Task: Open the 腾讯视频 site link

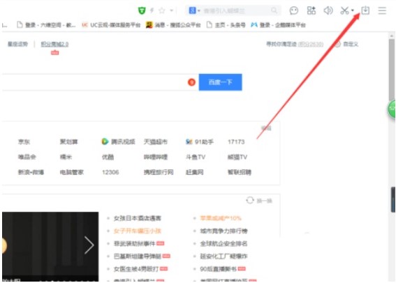Action: [118, 142]
